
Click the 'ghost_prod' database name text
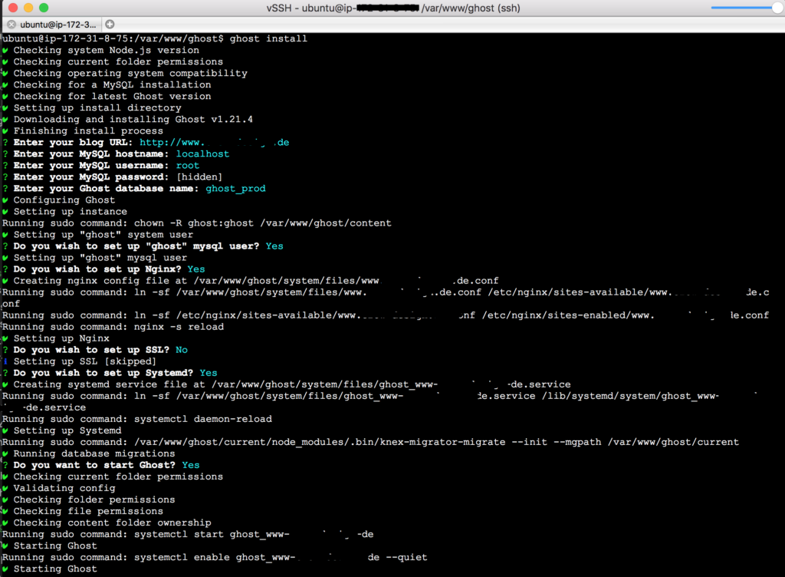point(235,188)
